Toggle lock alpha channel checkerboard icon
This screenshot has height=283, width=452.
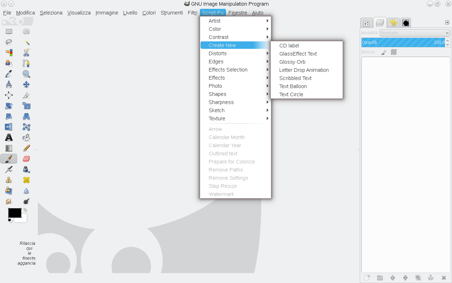tap(394, 52)
